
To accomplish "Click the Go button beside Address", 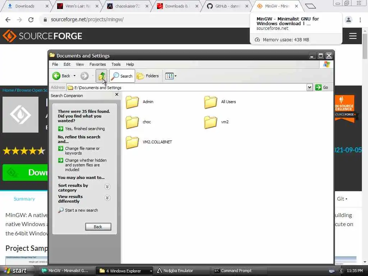I will tap(322, 87).
